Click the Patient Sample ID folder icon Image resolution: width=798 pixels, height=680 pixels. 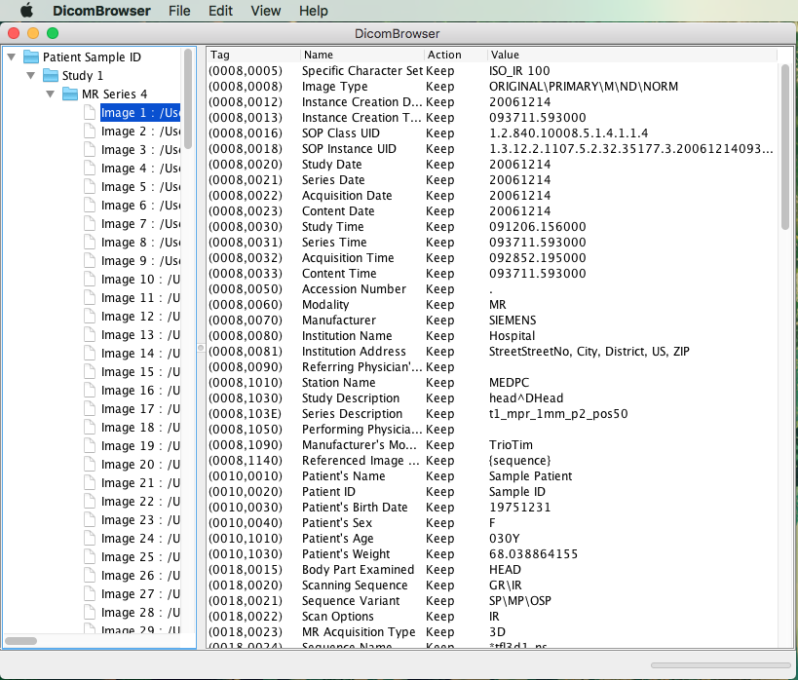pyautogui.click(x=30, y=57)
